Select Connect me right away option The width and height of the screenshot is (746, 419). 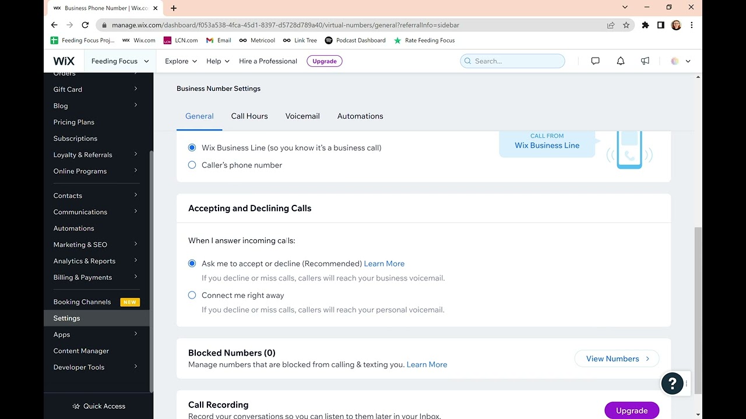click(192, 295)
